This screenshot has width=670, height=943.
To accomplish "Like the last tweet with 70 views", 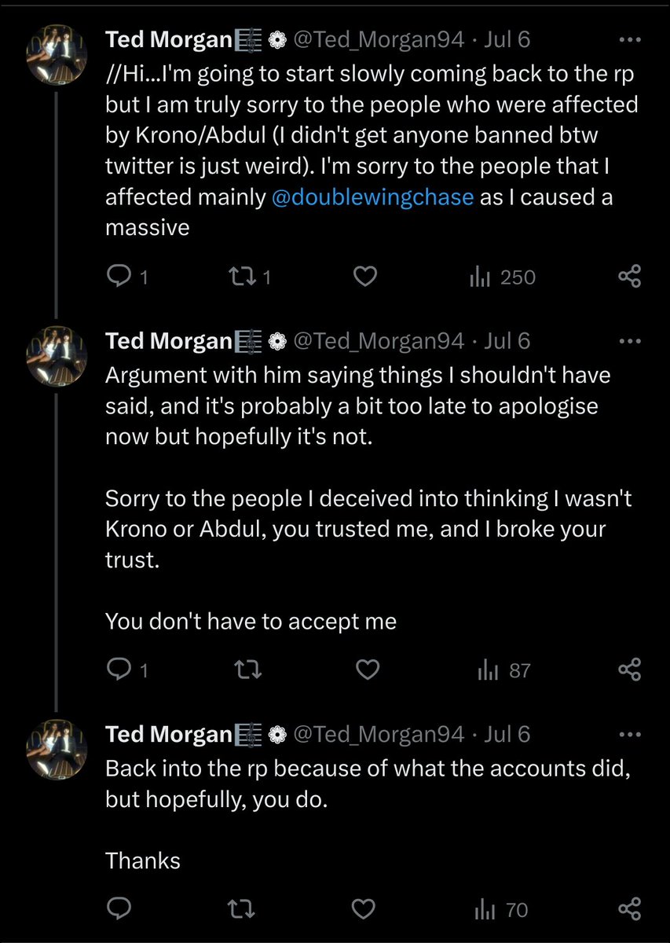I will click(364, 909).
